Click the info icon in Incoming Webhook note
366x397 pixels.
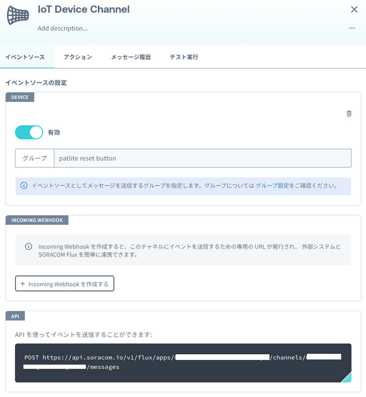pos(29,246)
